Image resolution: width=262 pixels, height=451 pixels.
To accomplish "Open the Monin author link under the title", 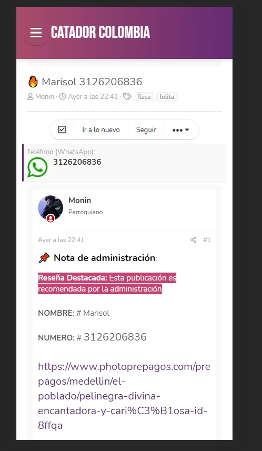I will (45, 97).
